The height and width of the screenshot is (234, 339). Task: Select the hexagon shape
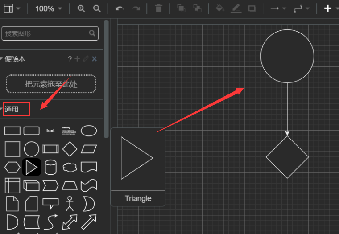coord(12,168)
